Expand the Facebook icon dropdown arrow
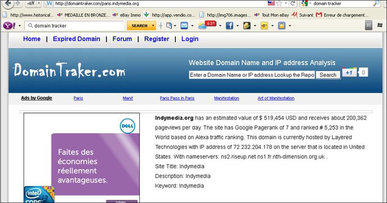The width and height of the screenshot is (387, 203). tap(238, 25)
